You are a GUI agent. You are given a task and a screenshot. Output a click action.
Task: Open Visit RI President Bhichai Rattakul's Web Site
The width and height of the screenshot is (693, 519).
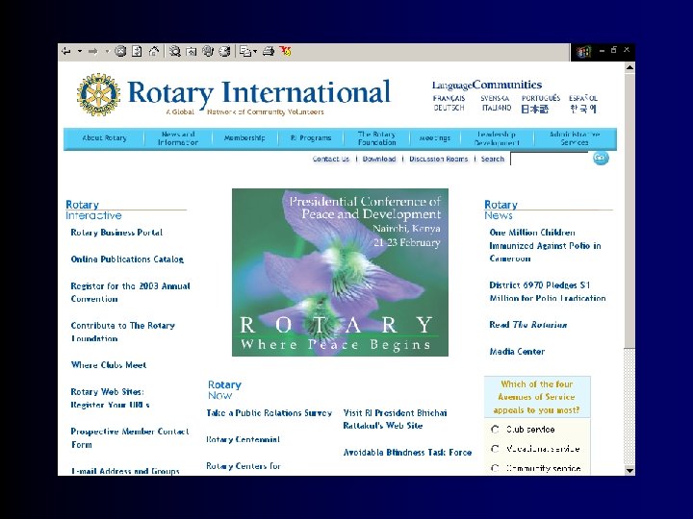pos(396,419)
